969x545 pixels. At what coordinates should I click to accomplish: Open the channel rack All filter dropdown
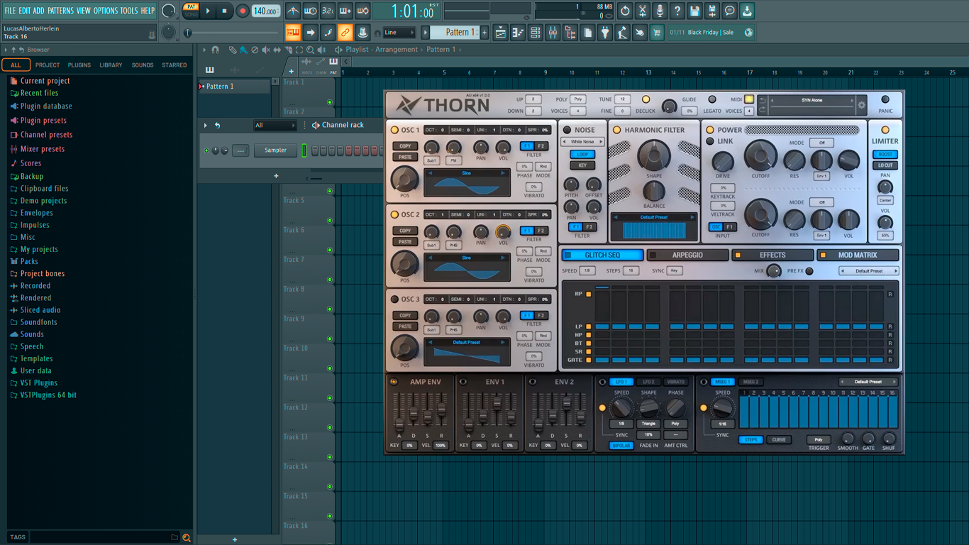coord(275,126)
